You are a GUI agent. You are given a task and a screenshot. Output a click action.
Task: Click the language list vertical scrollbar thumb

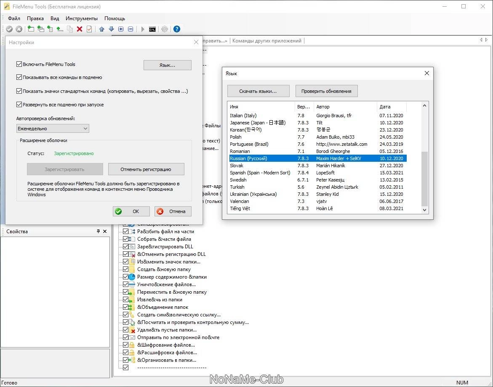click(x=424, y=179)
